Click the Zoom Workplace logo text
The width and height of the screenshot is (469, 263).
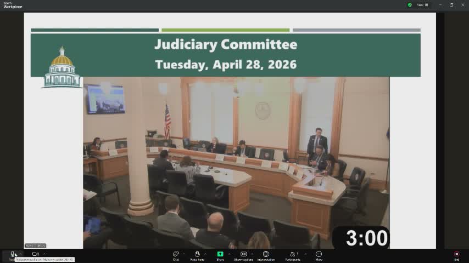[13, 5]
